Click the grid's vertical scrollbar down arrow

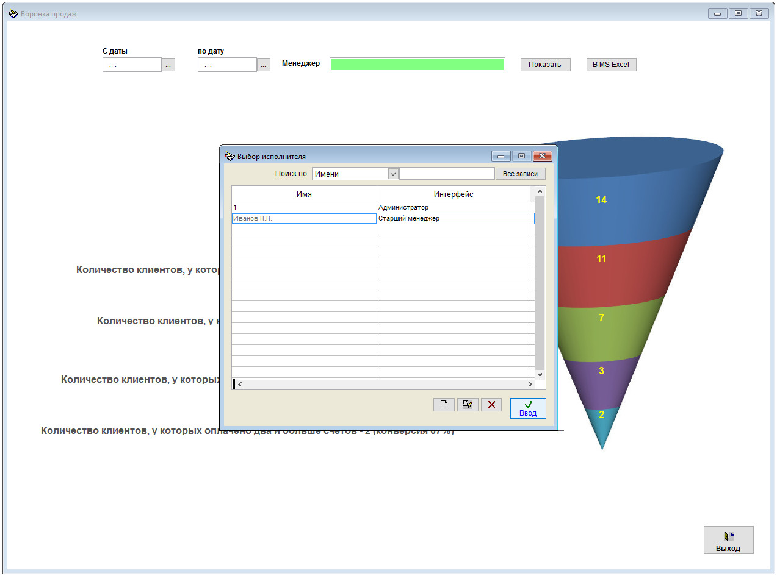pyautogui.click(x=540, y=374)
